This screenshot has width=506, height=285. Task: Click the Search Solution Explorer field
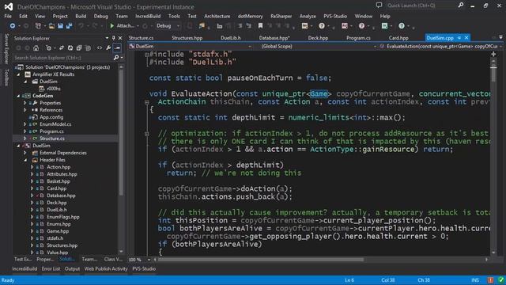pyautogui.click(x=63, y=58)
